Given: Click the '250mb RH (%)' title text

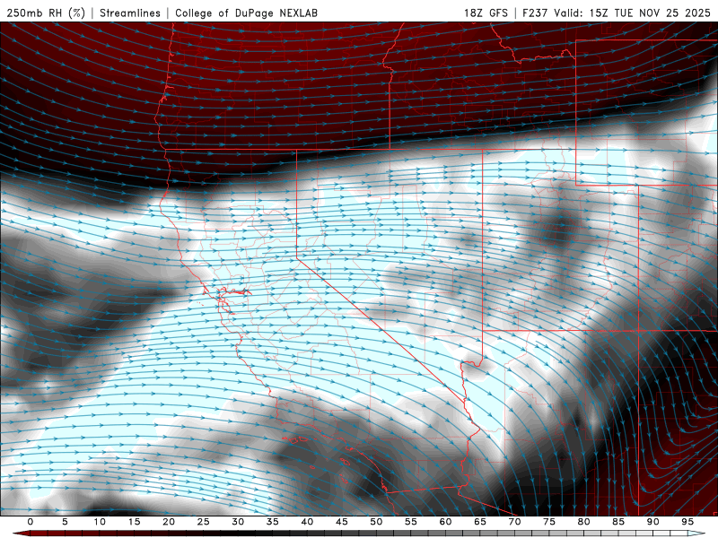Looking at the screenshot, I should click(47, 13).
